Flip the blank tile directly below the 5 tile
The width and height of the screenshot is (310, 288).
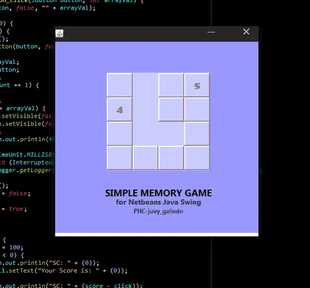(197, 109)
